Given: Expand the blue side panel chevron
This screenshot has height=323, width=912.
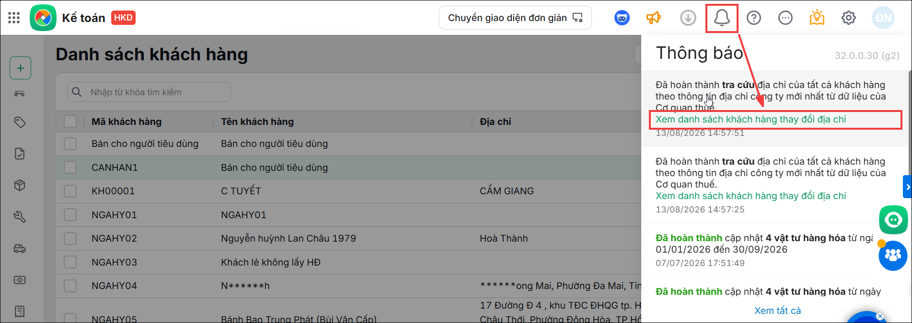Looking at the screenshot, I should click(x=907, y=187).
